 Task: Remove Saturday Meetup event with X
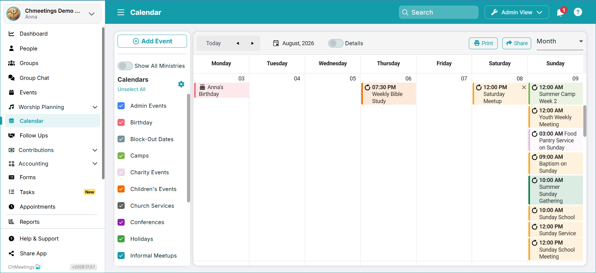tap(524, 87)
